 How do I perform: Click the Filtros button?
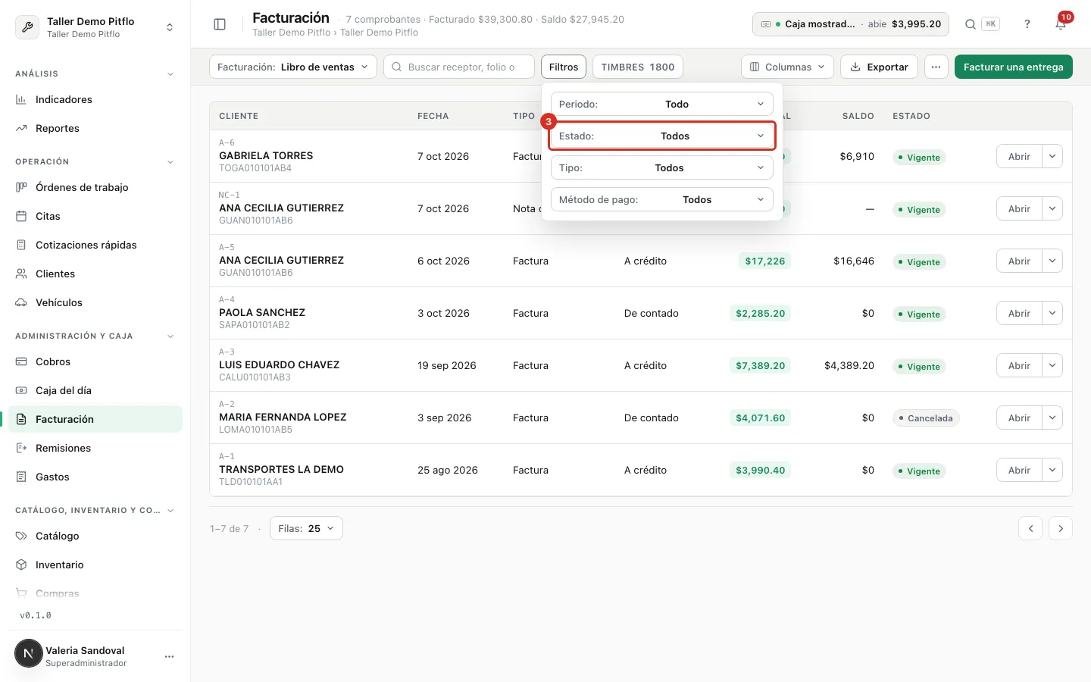click(x=564, y=67)
